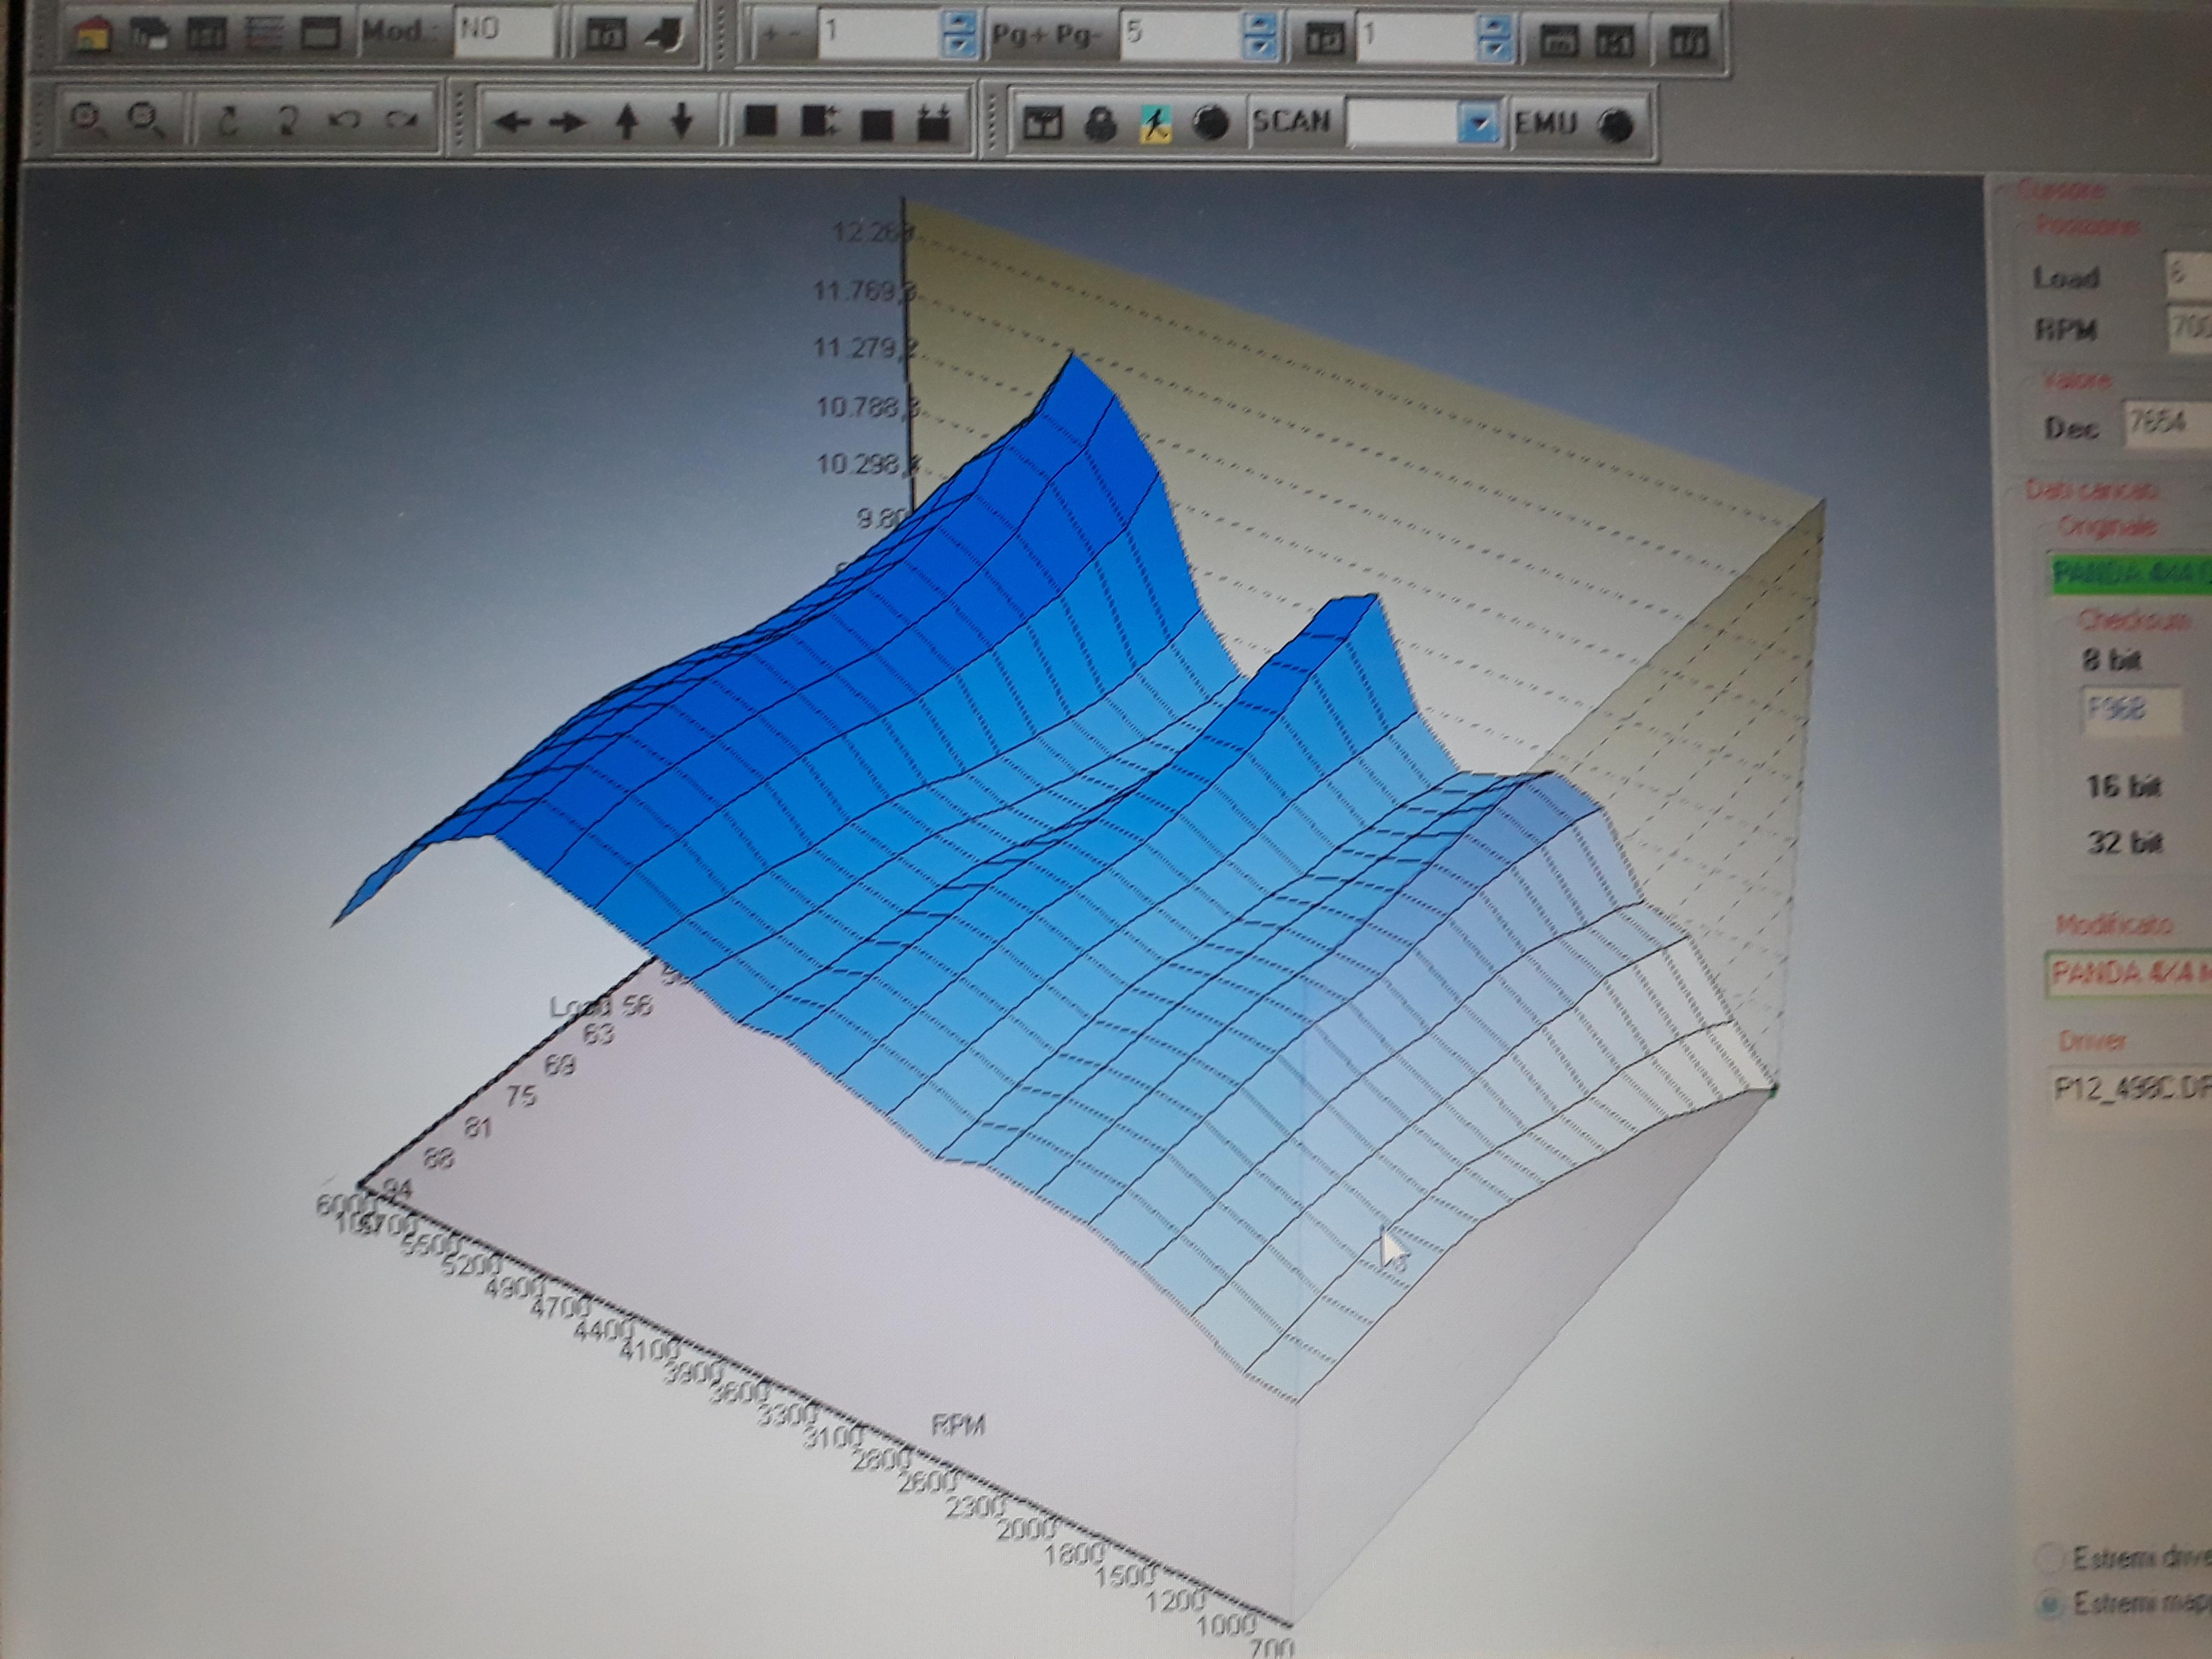Increase the +- step value spinner
The height and width of the screenshot is (1659, 2212).
pyautogui.click(x=959, y=23)
